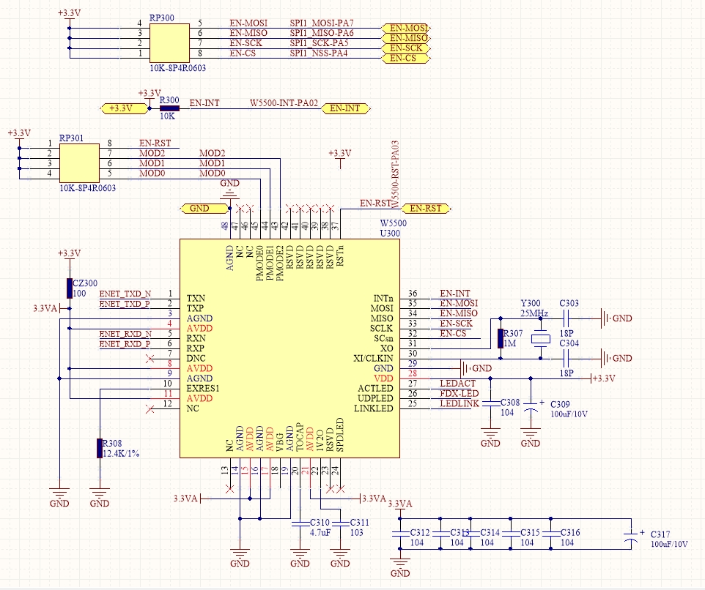Image resolution: width=705 pixels, height=590 pixels.
Task: Click the no-connect cross on DNC pin 7
Action: (x=151, y=359)
